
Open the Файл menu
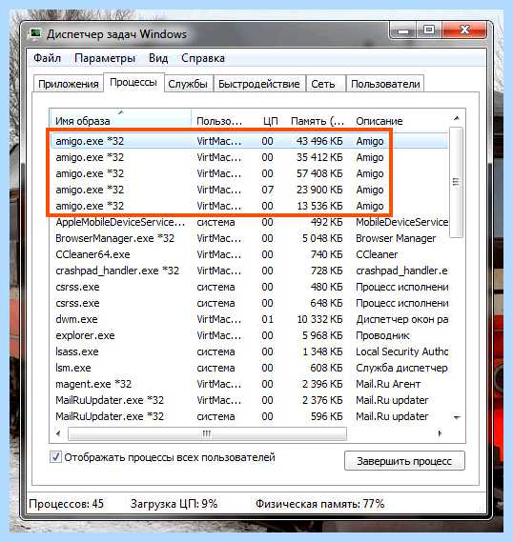coord(47,58)
